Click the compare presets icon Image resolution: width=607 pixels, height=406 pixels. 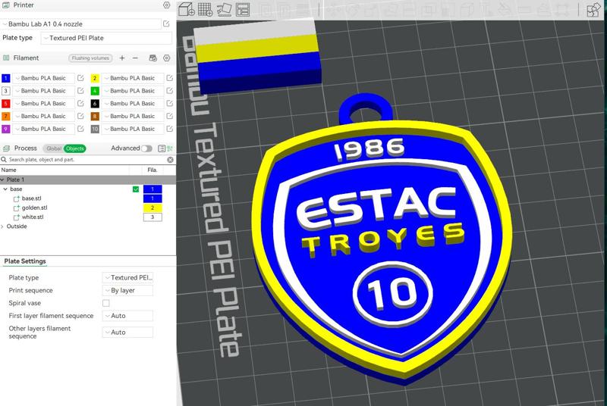(170, 148)
